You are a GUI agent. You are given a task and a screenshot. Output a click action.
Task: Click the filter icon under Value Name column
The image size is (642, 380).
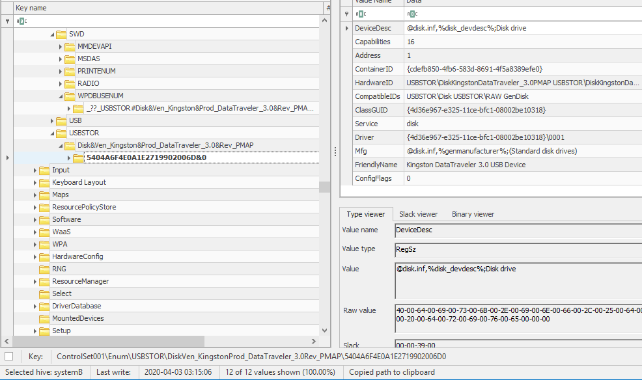click(359, 14)
